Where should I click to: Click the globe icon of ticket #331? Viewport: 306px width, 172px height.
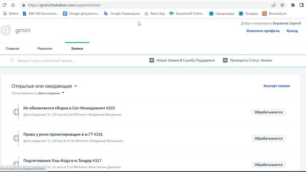click(x=16, y=138)
